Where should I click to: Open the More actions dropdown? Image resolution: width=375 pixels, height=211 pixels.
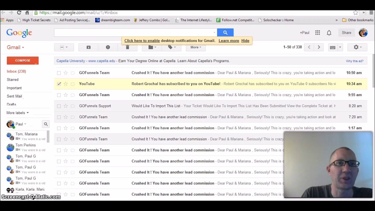point(196,47)
